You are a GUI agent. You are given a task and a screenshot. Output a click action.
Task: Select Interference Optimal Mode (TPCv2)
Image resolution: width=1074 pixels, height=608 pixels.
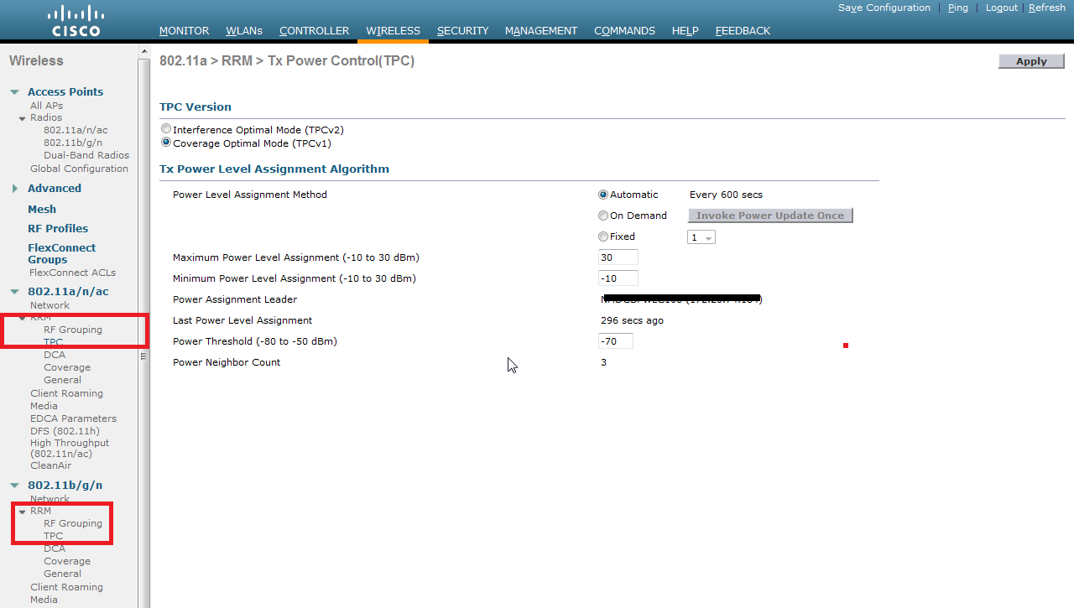(x=166, y=130)
